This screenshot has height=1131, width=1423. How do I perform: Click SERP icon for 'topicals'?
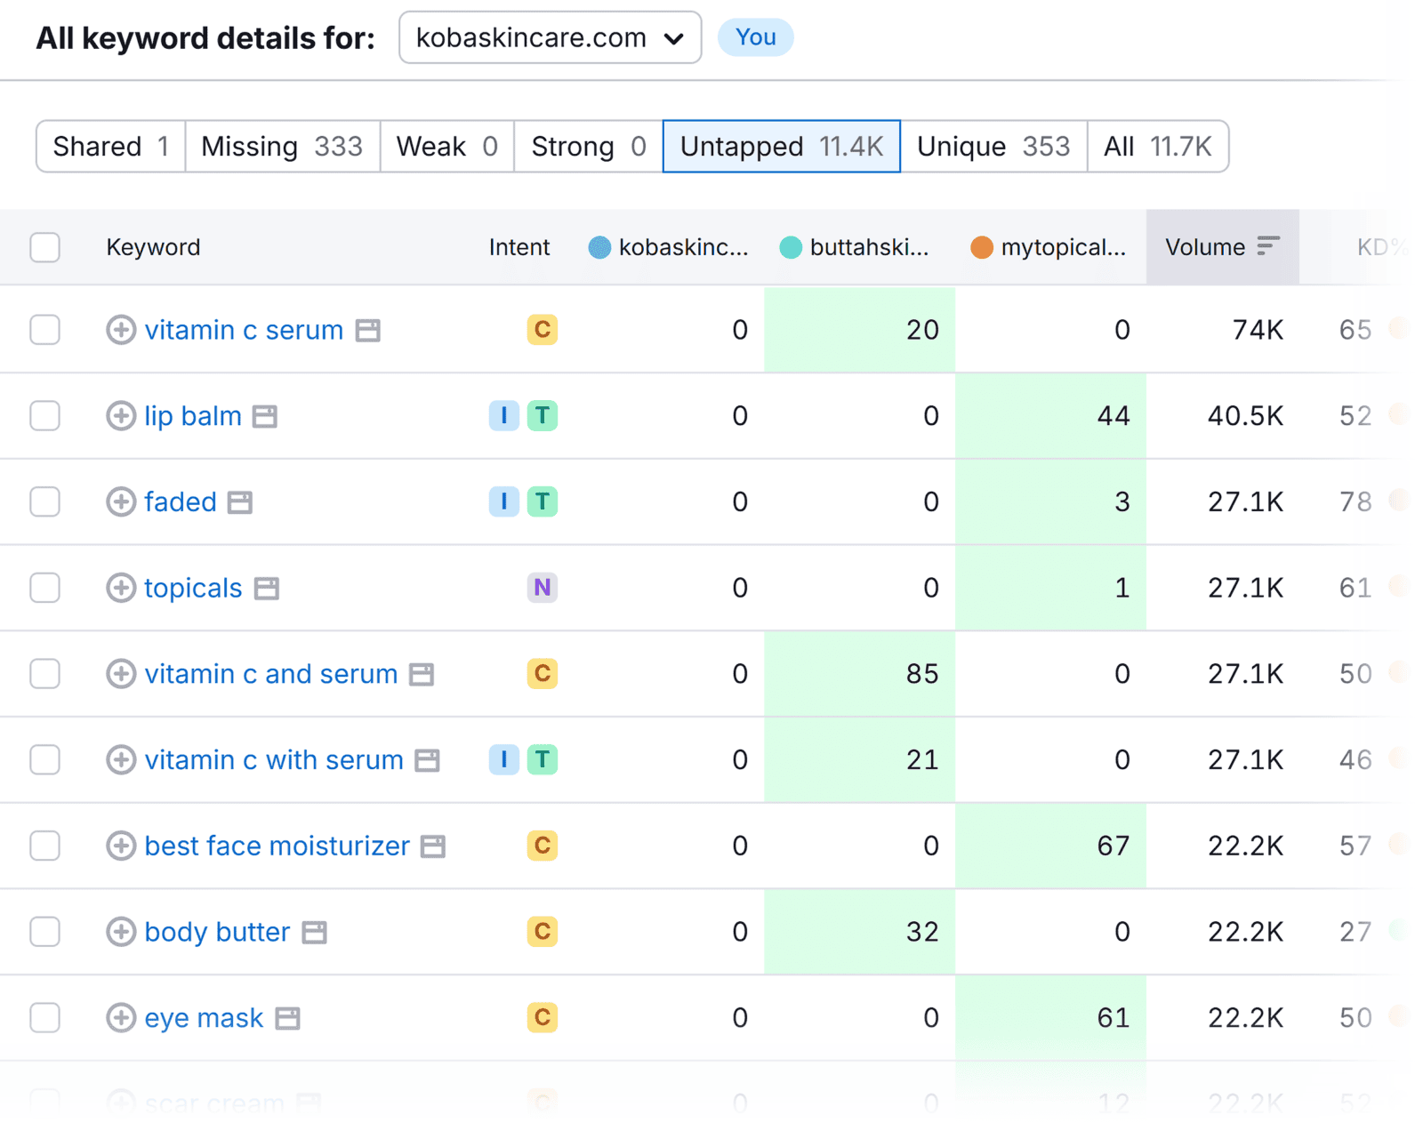pyautogui.click(x=267, y=589)
